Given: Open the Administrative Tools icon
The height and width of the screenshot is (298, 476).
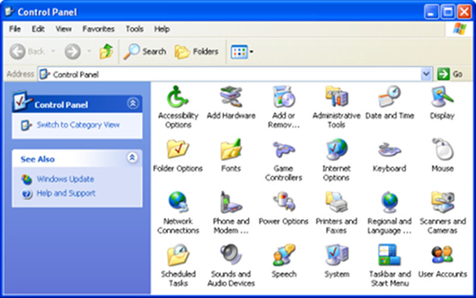Looking at the screenshot, I should click(337, 97).
